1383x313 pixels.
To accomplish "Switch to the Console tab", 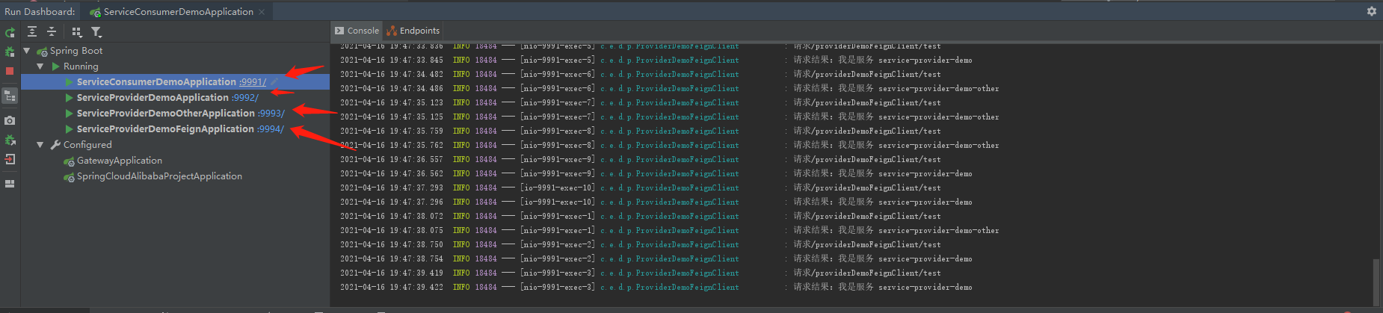I will pos(357,31).
